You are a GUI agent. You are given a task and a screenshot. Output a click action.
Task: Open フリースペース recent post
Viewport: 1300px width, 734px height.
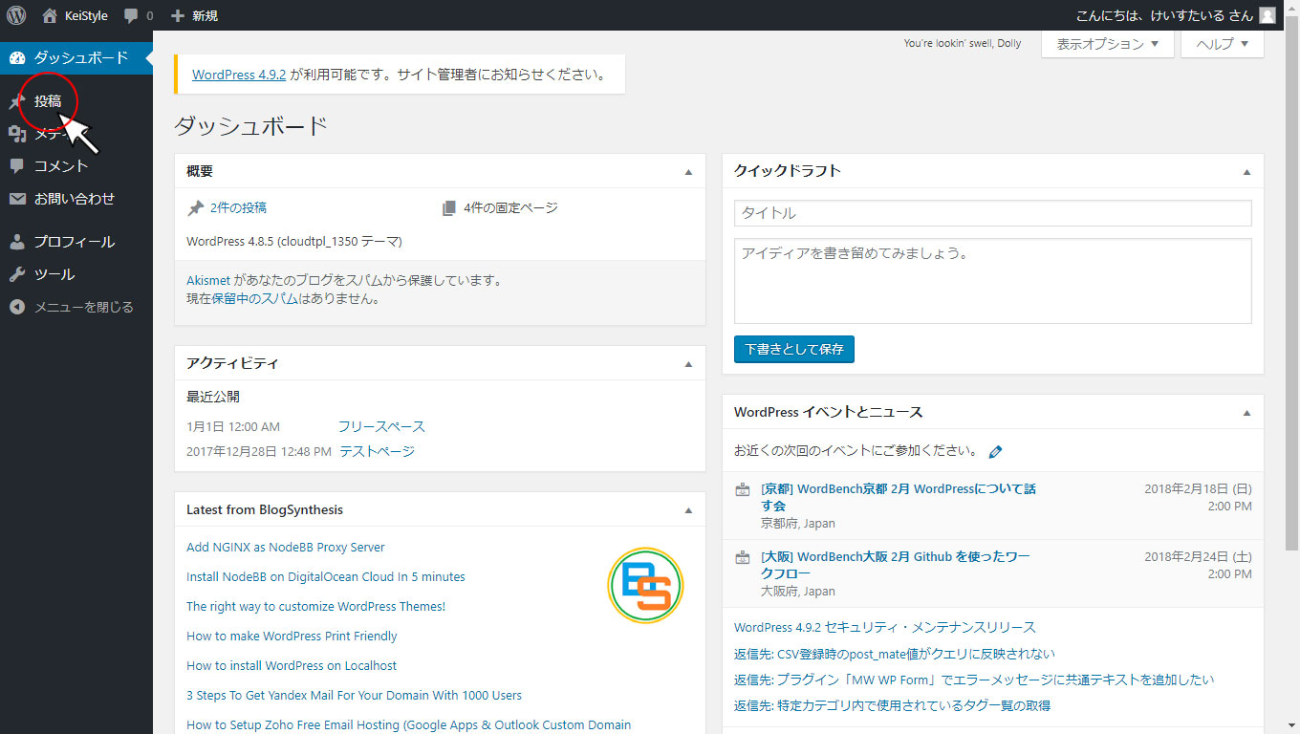pos(381,426)
